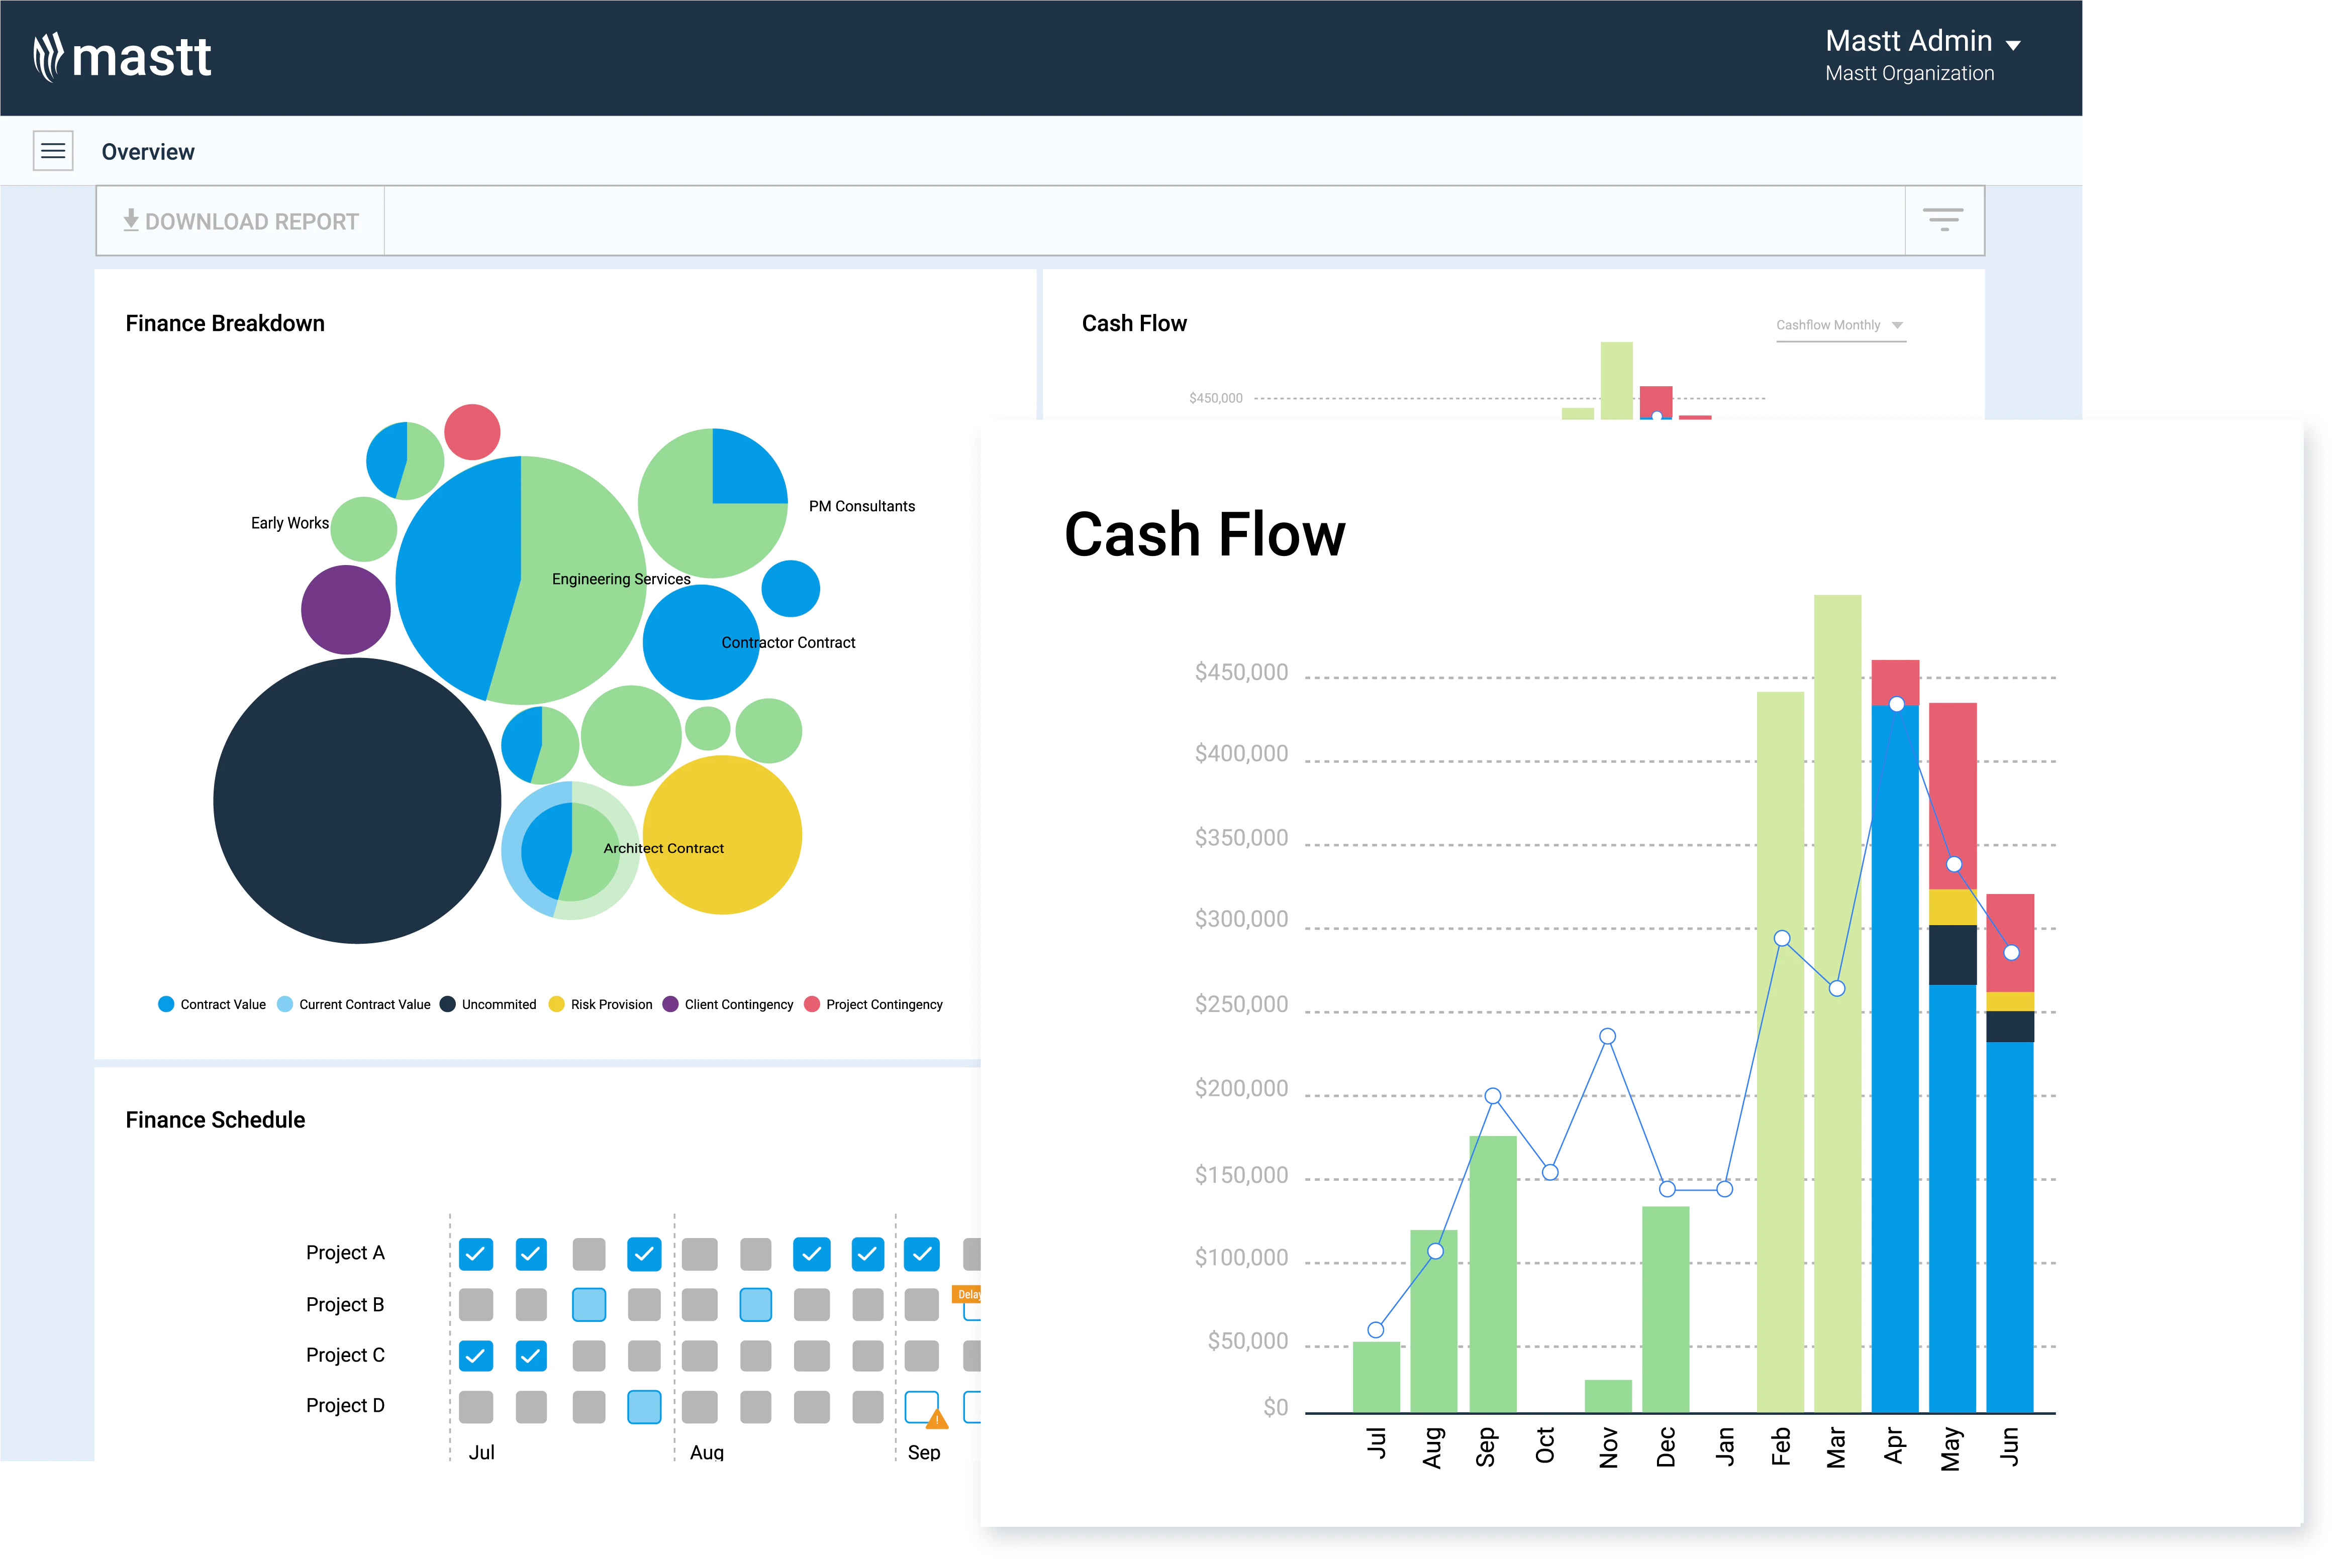
Task: Click the filter lines icon
Action: coord(1943,220)
